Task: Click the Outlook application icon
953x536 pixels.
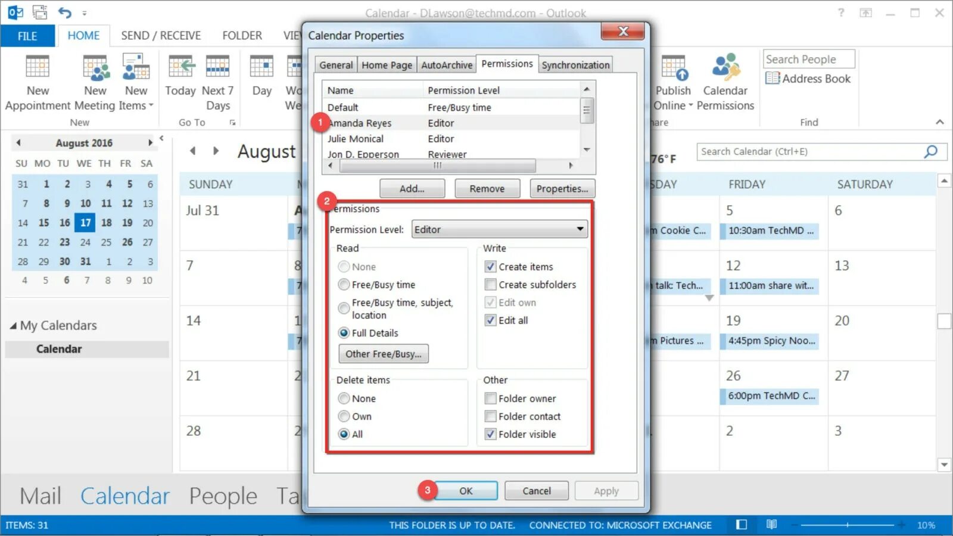Action: tap(15, 12)
